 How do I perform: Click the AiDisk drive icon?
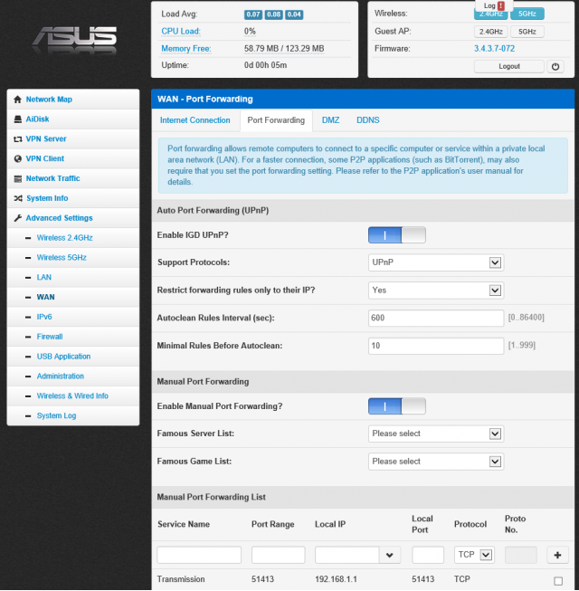click(x=17, y=119)
